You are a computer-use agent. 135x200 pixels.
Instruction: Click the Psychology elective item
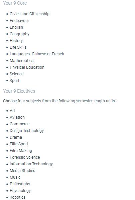click(20, 191)
